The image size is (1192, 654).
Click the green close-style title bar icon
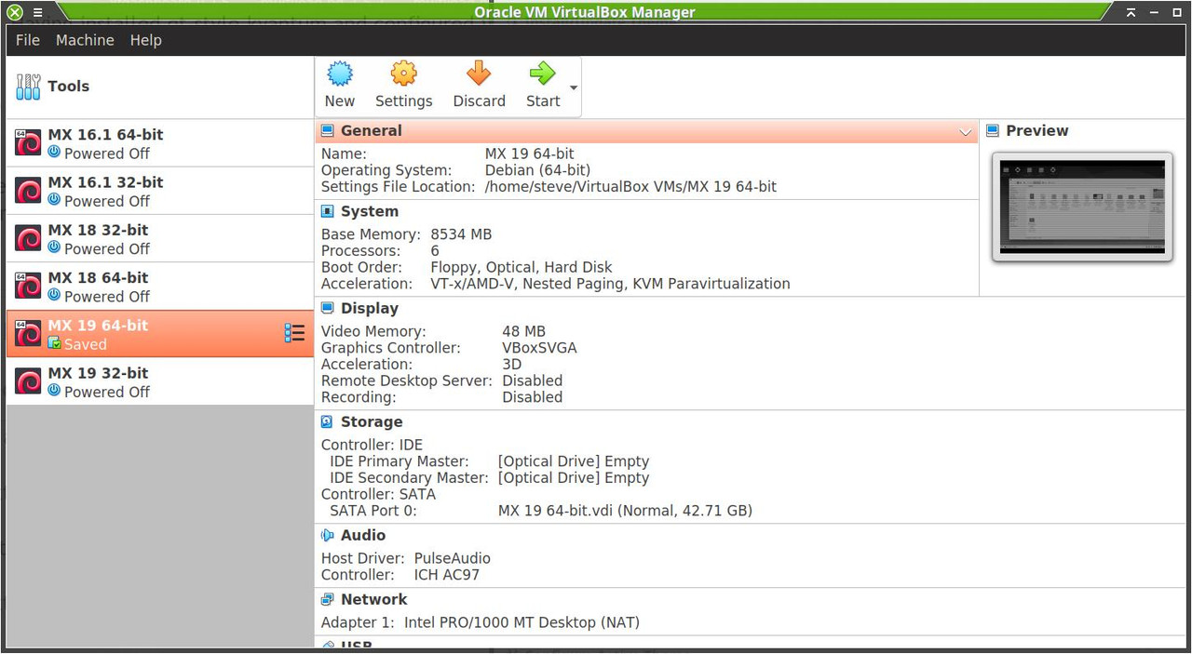(14, 12)
